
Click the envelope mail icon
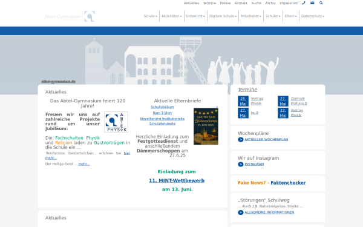pyautogui.click(x=312, y=3)
